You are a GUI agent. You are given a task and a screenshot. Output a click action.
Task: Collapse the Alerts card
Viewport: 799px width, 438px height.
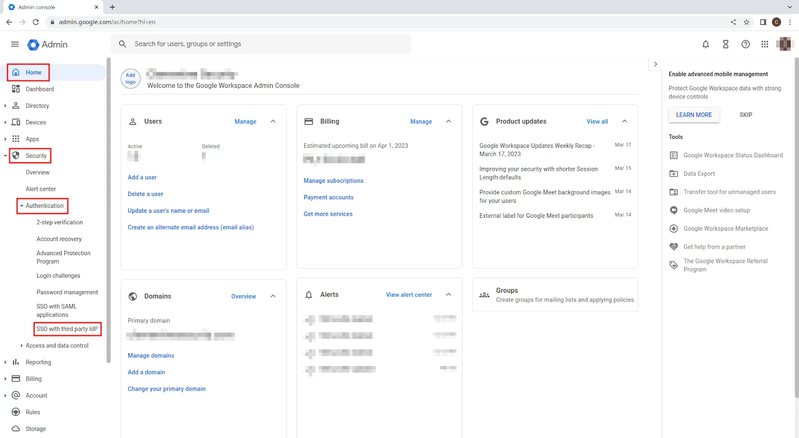(449, 295)
